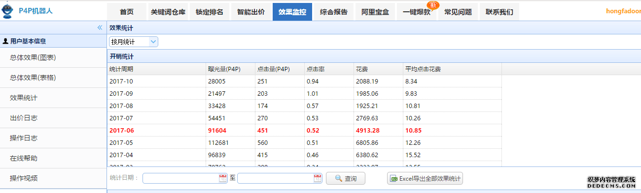Open 出价日志 in sidebar
The image size is (641, 193).
(x=53, y=118)
